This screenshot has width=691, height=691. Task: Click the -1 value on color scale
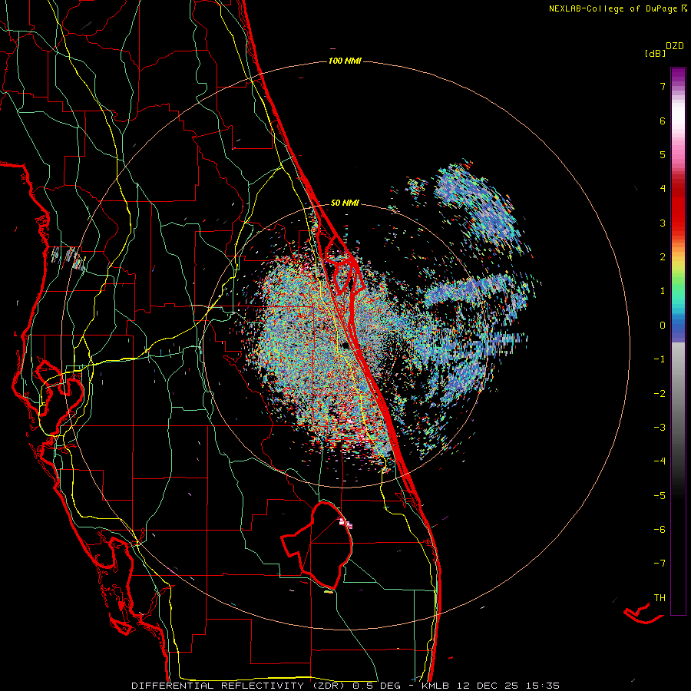click(660, 359)
